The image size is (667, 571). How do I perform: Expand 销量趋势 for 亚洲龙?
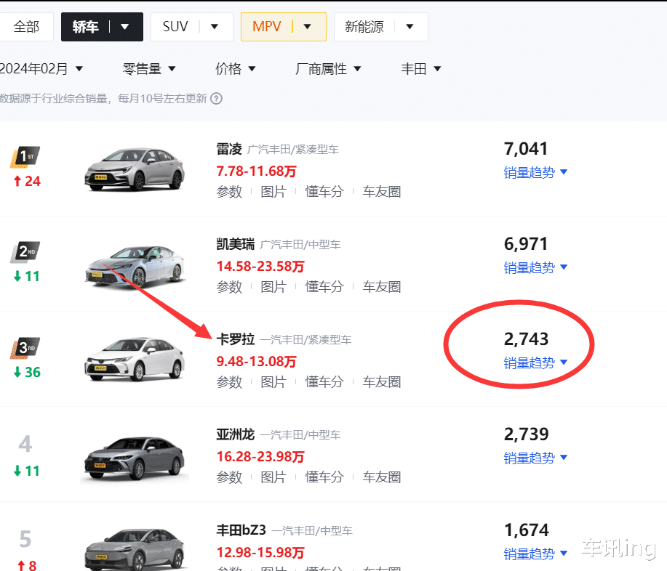pyautogui.click(x=535, y=458)
